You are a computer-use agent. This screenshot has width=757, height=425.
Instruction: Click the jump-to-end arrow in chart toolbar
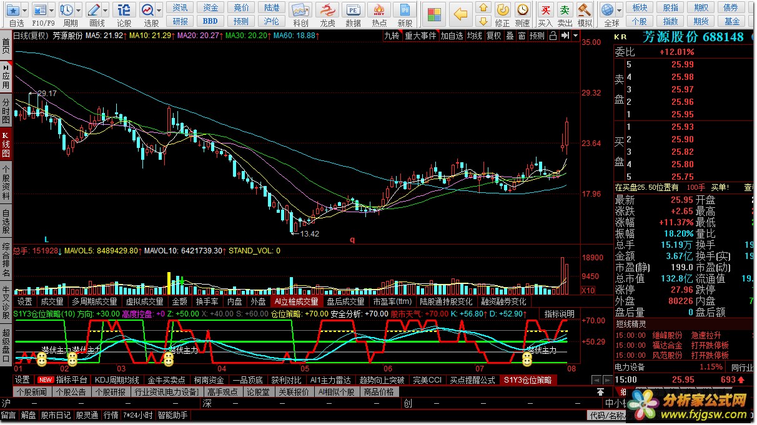565,36
